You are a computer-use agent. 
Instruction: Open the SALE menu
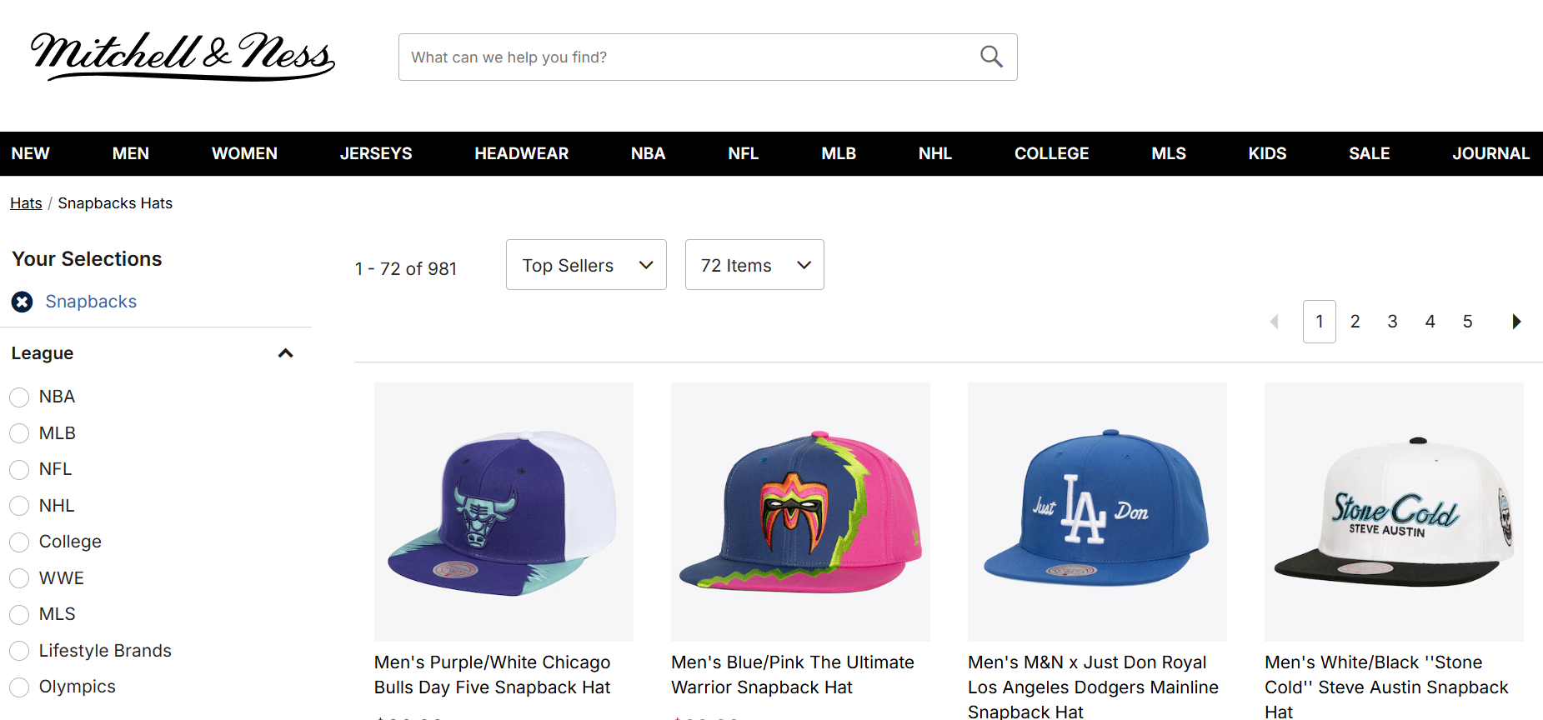[x=1370, y=153]
